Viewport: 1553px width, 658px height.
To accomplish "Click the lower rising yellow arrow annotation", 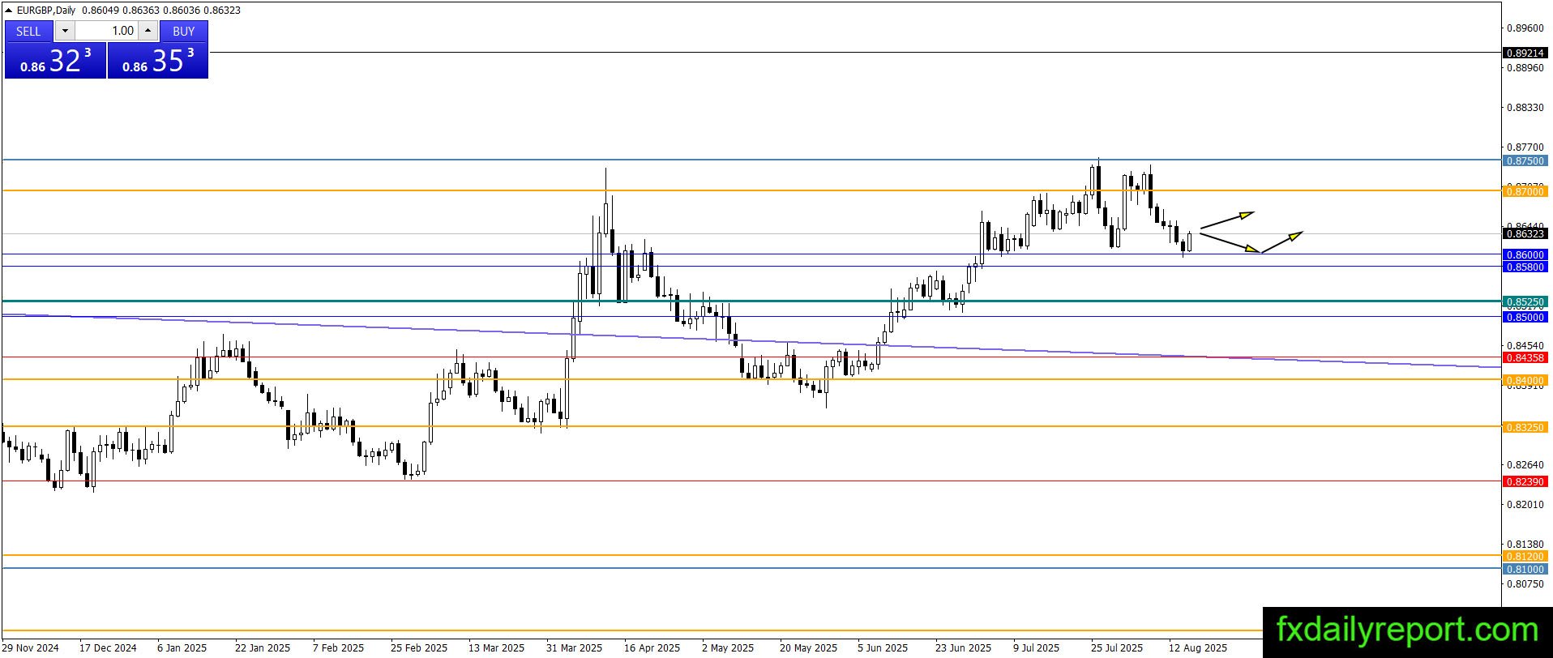I will pos(1282,242).
